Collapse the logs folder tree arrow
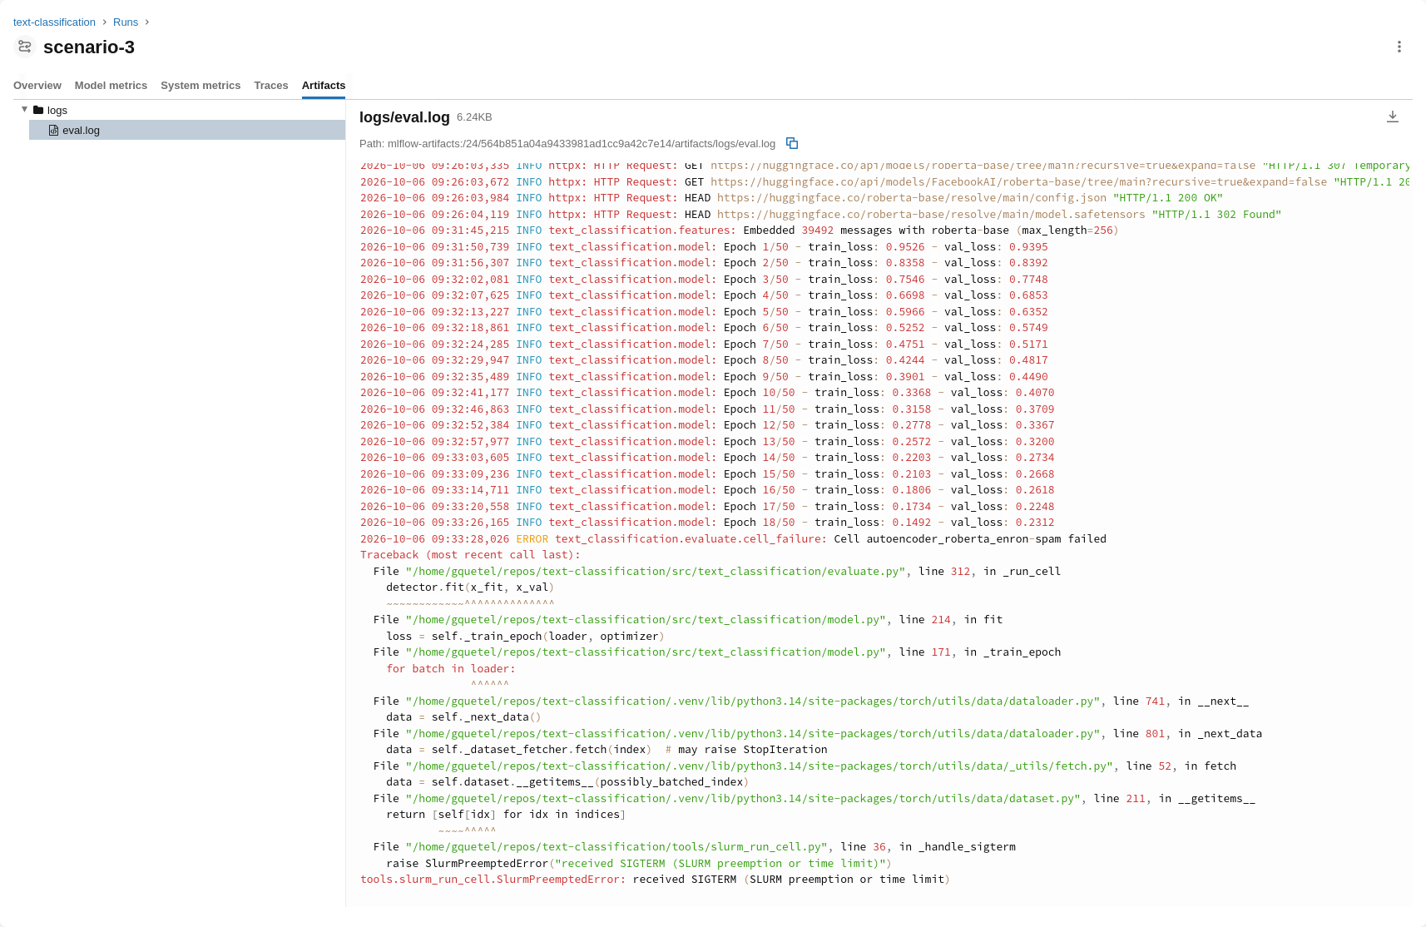The image size is (1426, 927). [25, 110]
